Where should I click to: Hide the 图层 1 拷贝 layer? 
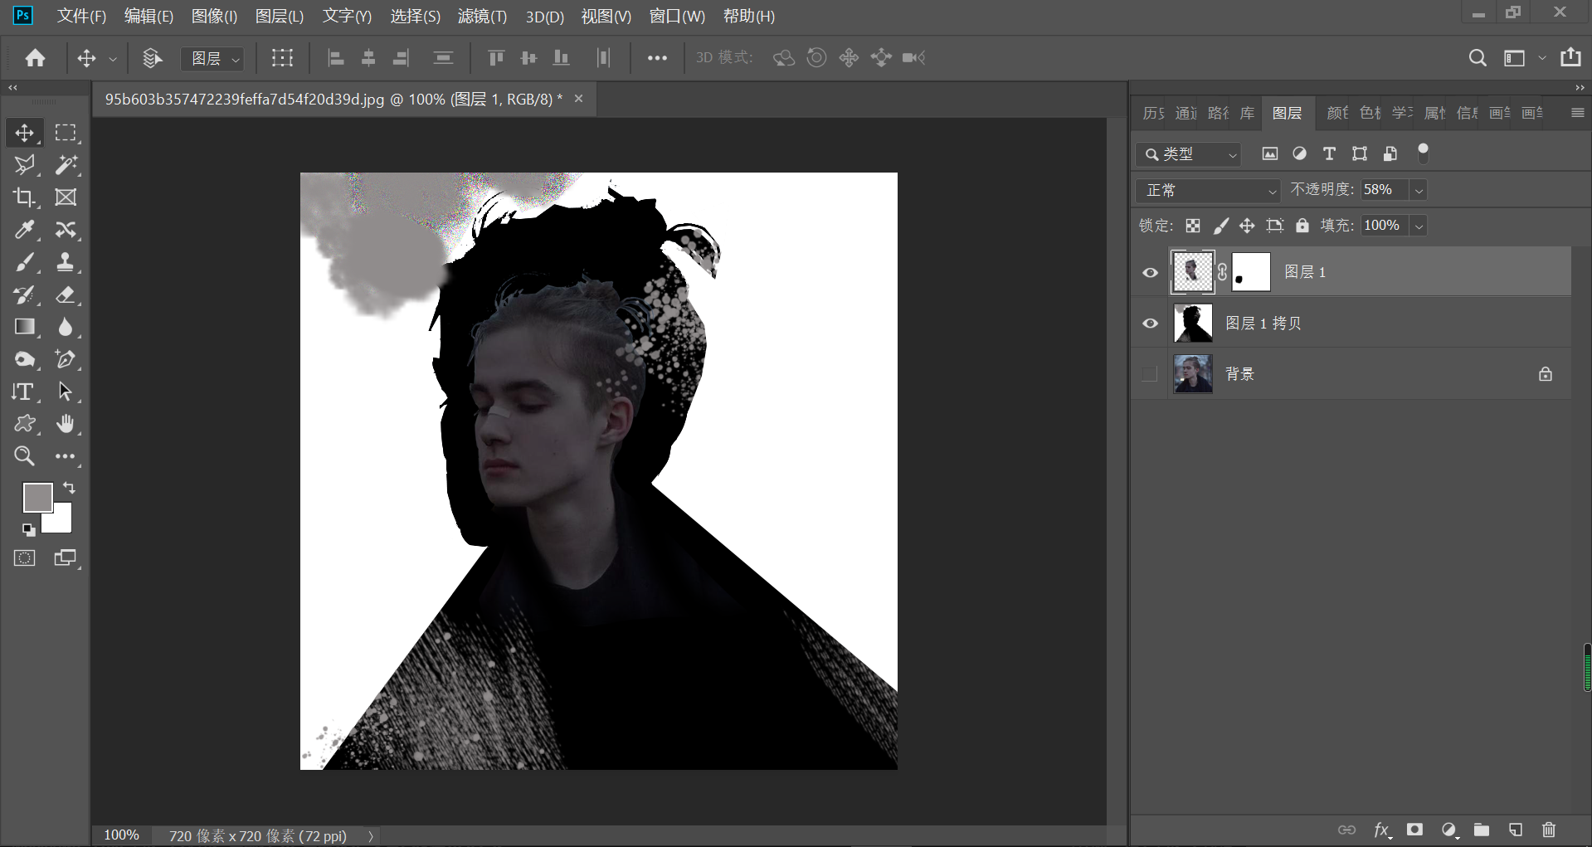pyautogui.click(x=1150, y=324)
